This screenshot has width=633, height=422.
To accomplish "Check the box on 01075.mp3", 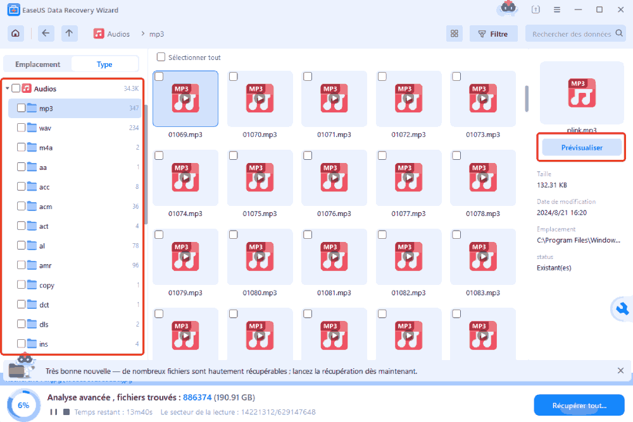I will click(234, 155).
